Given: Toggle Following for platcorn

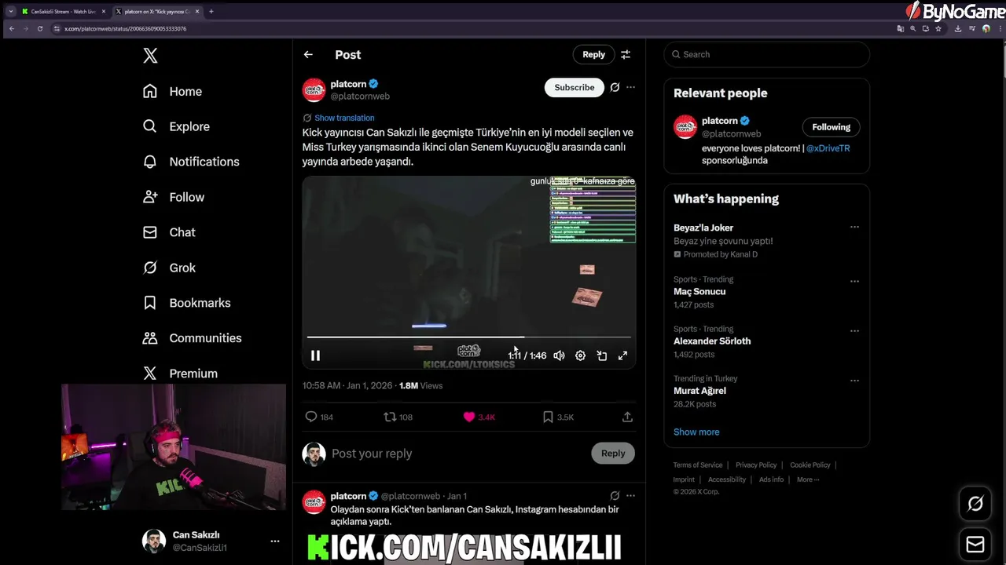Looking at the screenshot, I should pyautogui.click(x=831, y=127).
